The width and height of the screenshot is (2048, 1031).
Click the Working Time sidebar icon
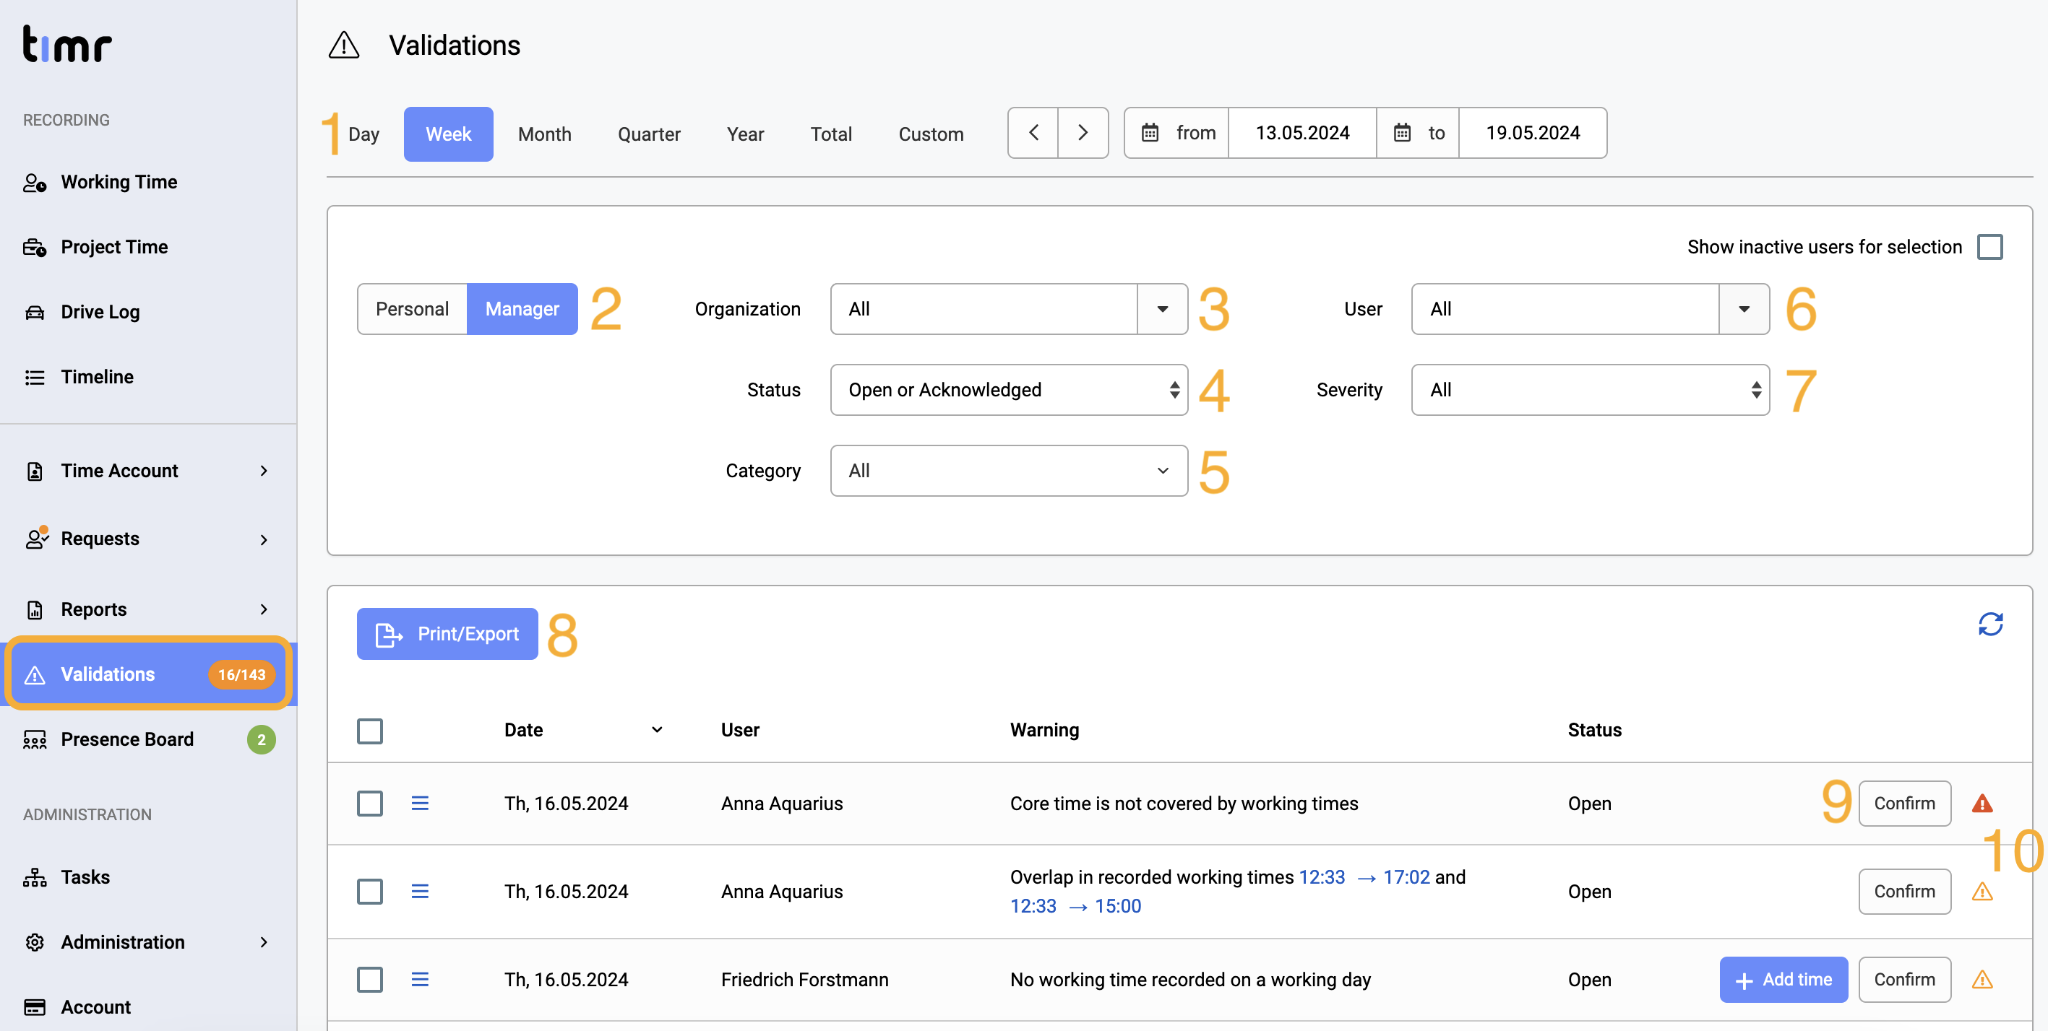[x=35, y=183]
